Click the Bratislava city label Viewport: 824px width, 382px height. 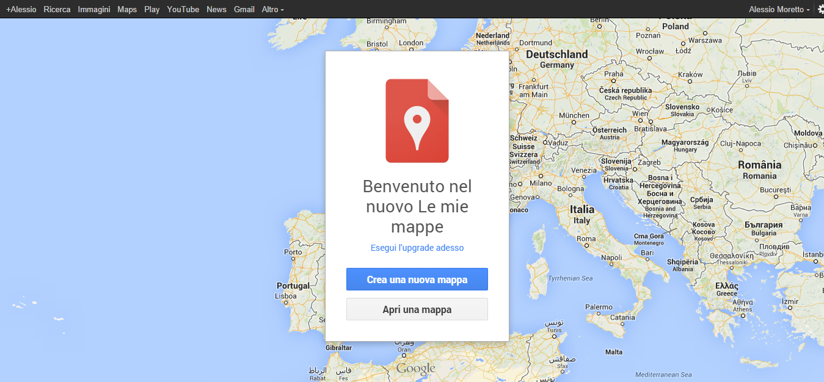[x=651, y=129]
